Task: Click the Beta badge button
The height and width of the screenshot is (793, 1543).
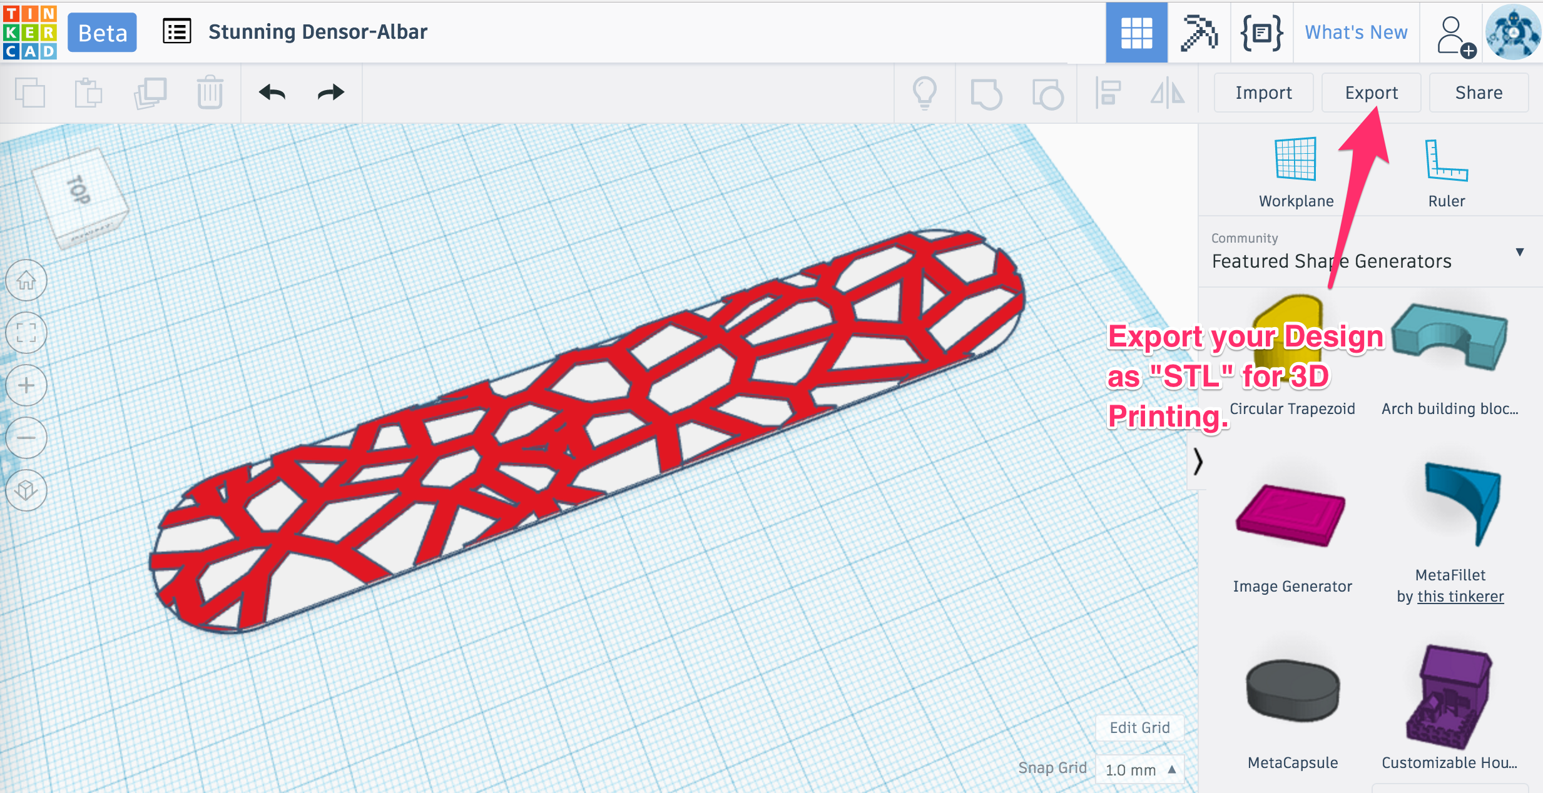Action: [x=102, y=33]
